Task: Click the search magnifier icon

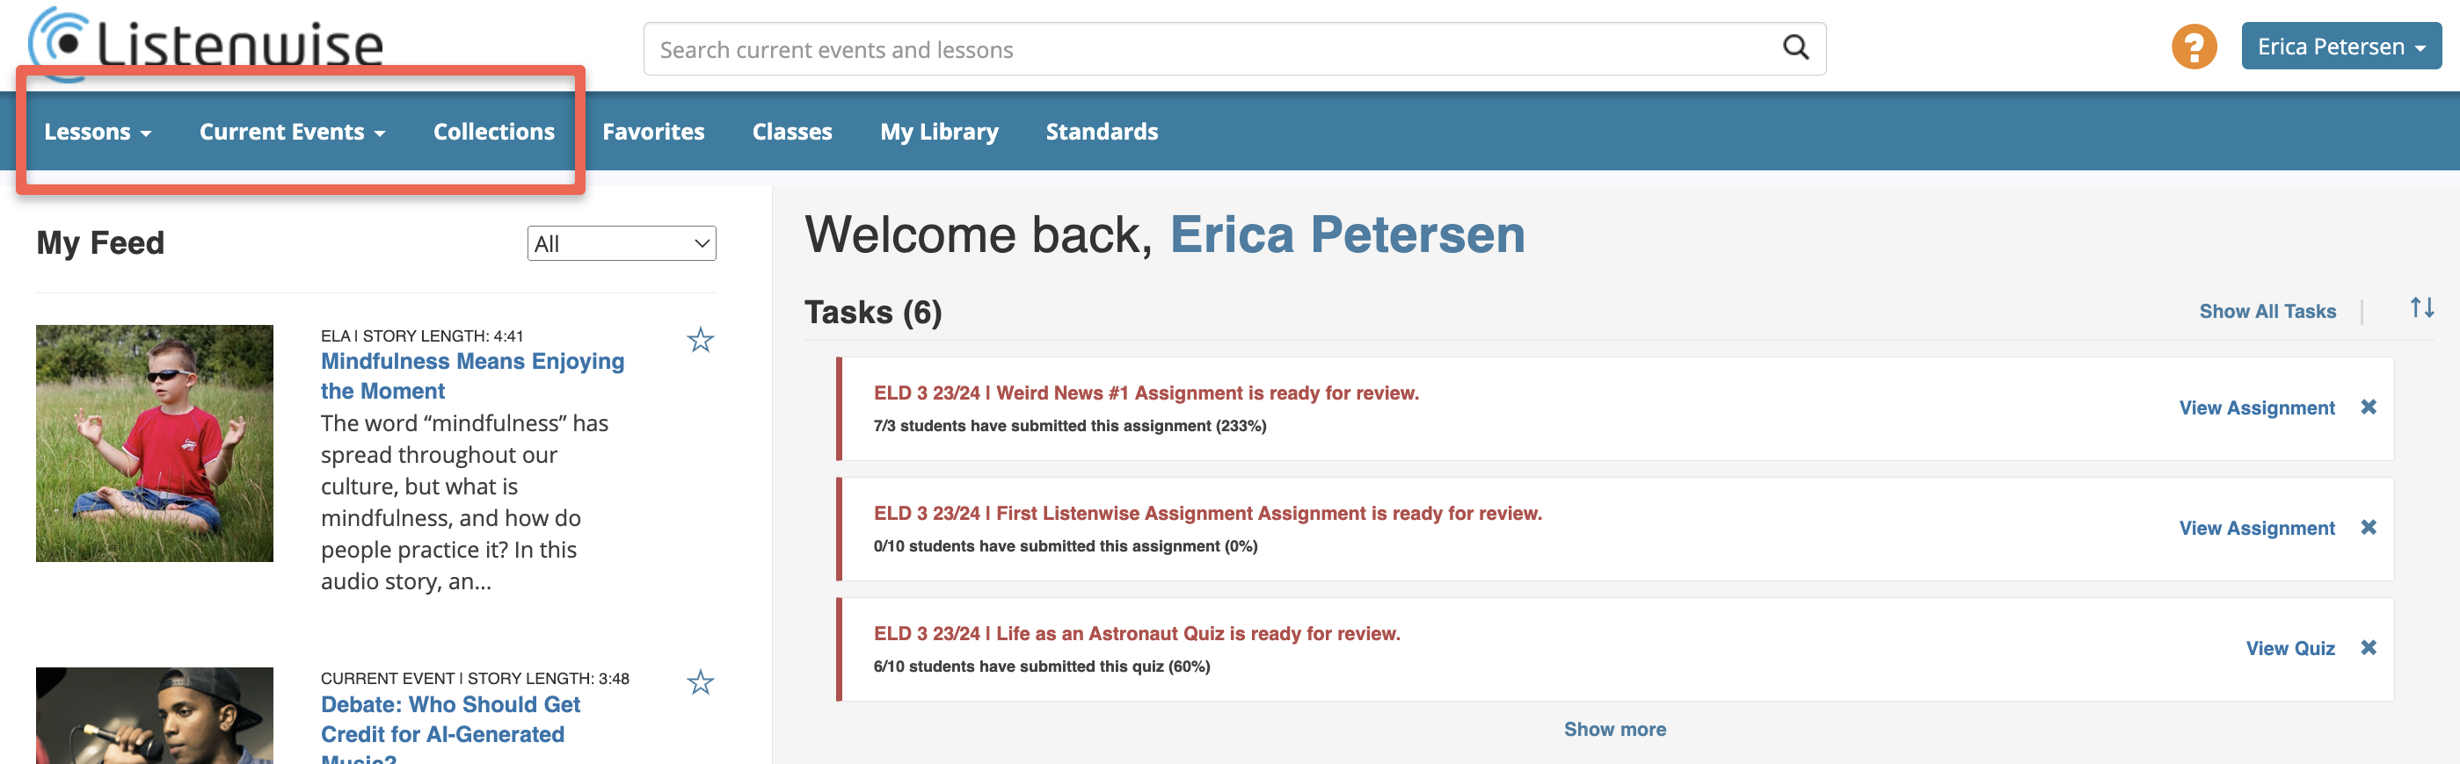Action: click(x=1795, y=47)
